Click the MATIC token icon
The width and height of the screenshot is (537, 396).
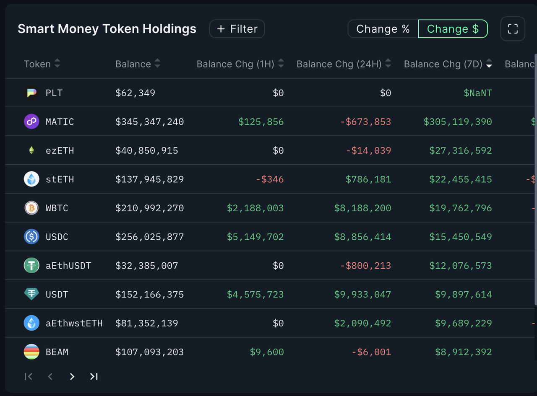[31, 122]
